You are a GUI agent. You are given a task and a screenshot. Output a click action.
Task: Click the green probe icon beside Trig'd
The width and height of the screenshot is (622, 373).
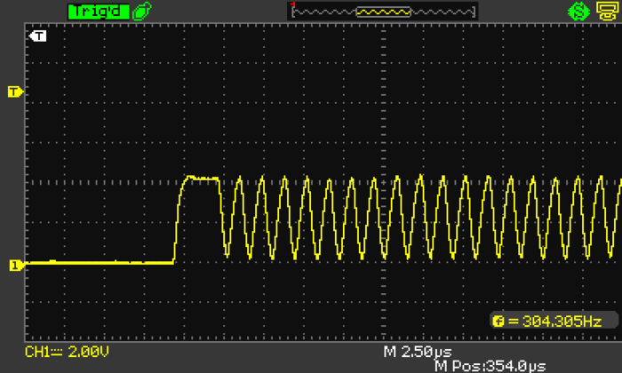pyautogui.click(x=141, y=12)
